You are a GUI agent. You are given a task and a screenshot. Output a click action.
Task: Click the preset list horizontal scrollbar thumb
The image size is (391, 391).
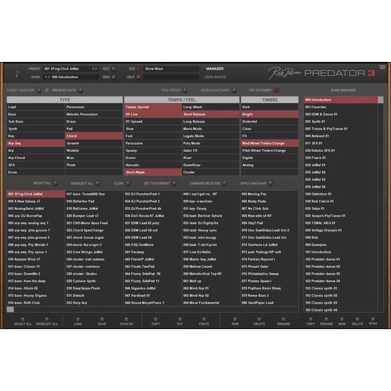(10, 310)
